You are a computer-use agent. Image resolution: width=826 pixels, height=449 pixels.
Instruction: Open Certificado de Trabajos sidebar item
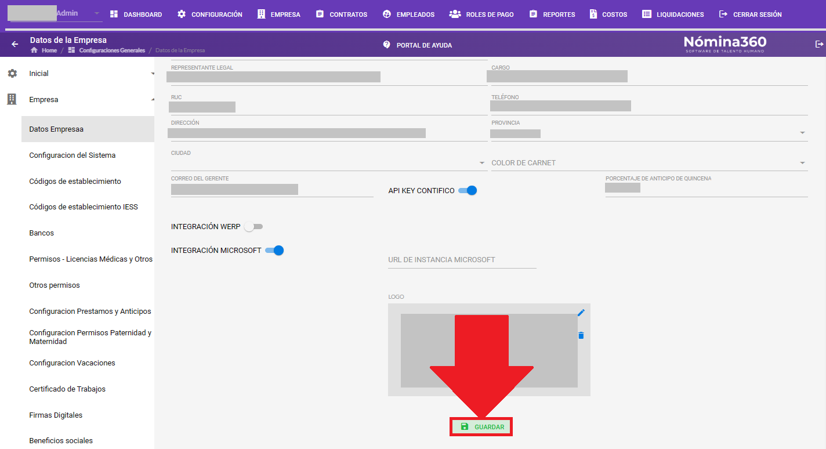[88, 389]
